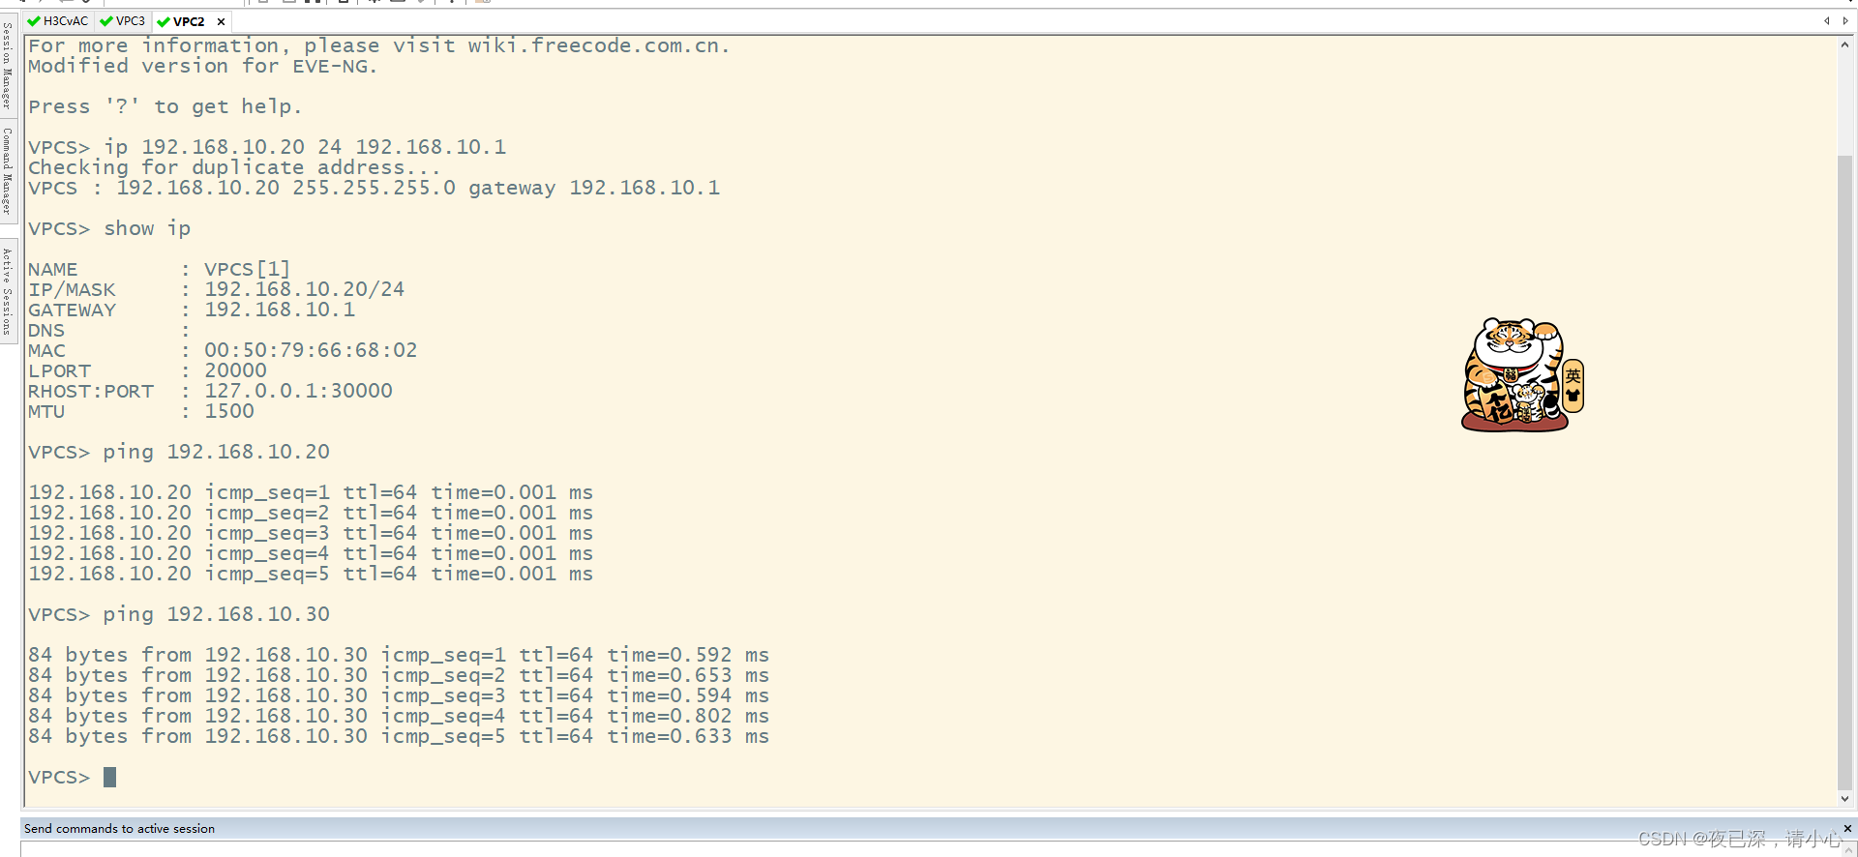Click the left tab-scroll arrow at top right

pos(1827,20)
